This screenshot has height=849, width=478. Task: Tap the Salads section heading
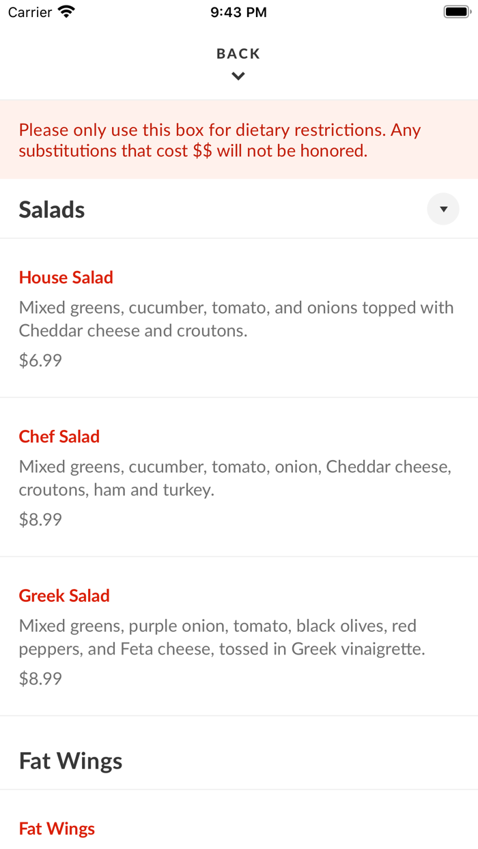(52, 210)
